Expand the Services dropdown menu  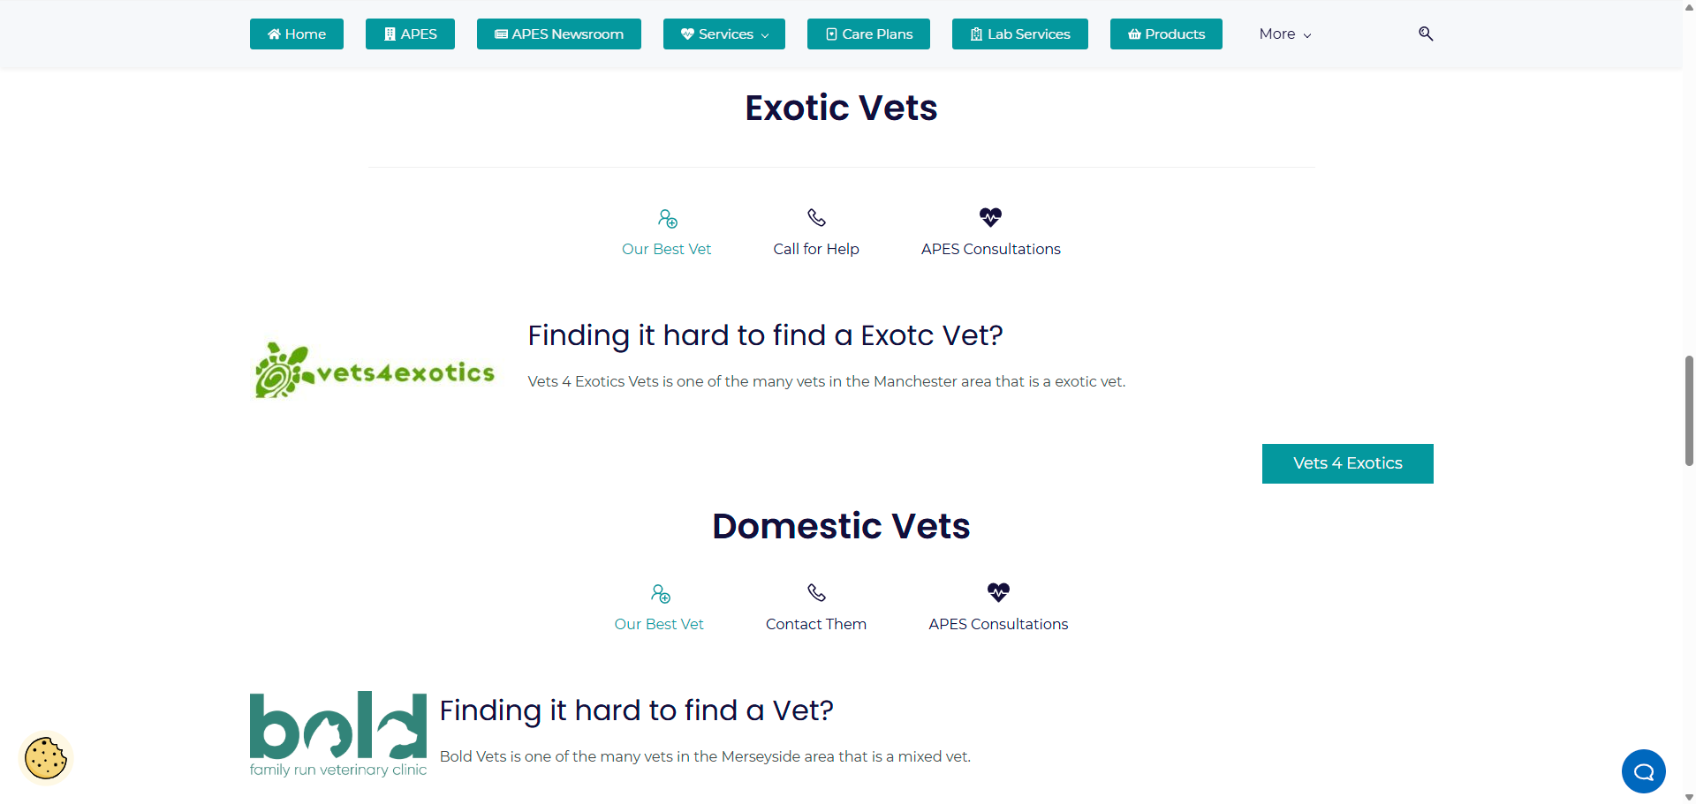[724, 34]
